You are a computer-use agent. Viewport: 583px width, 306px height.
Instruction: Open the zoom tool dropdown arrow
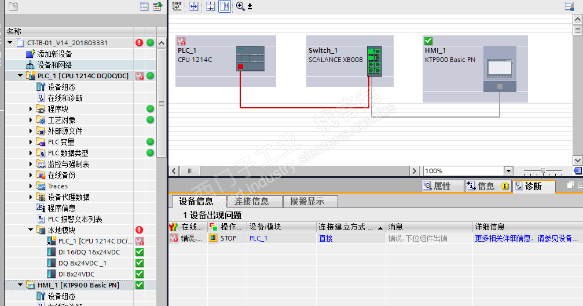pos(250,6)
